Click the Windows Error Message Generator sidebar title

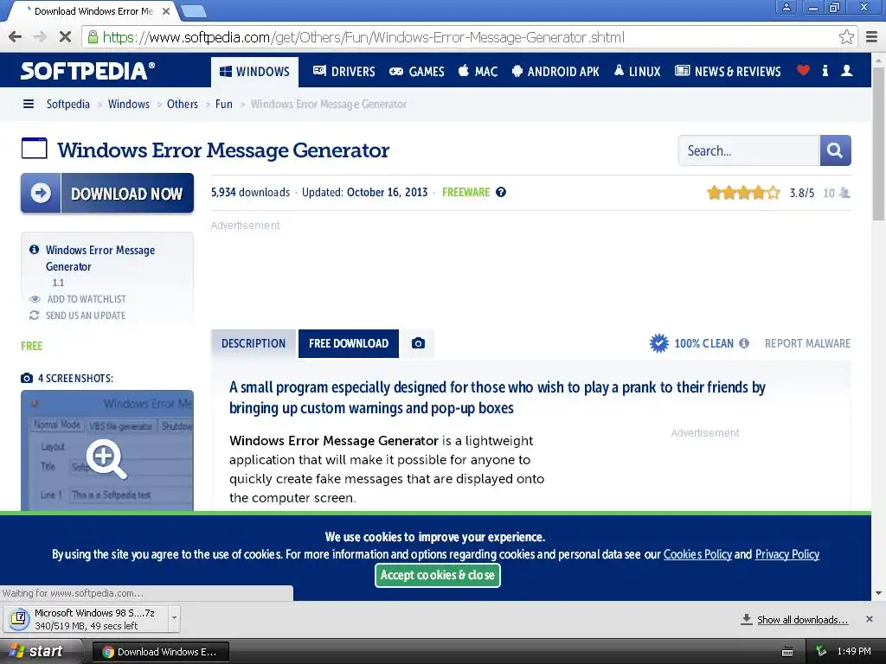tap(100, 258)
